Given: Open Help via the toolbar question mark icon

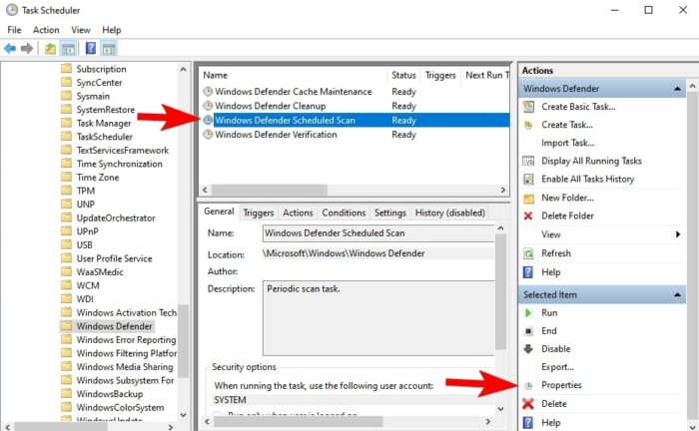Looking at the screenshot, I should pyautogui.click(x=91, y=48).
